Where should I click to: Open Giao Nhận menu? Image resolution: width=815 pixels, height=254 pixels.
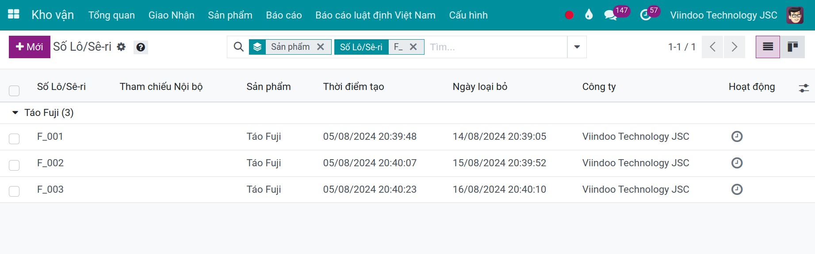[172, 15]
